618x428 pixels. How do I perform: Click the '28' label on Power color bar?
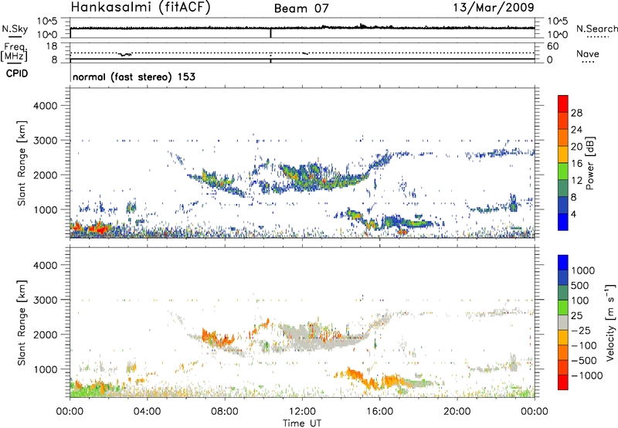(x=576, y=113)
